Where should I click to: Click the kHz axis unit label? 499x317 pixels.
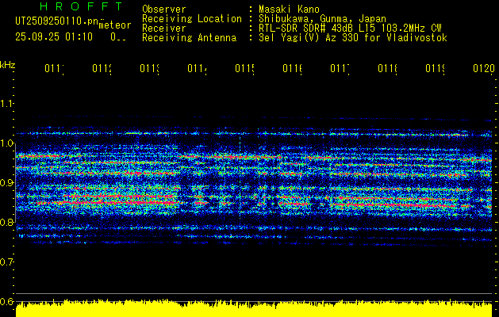coord(7,65)
